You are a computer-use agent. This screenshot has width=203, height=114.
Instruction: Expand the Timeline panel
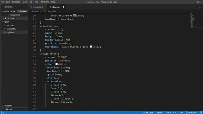(8, 109)
